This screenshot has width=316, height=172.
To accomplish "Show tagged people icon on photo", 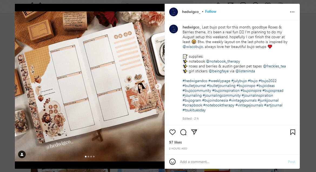I will 22,154.
